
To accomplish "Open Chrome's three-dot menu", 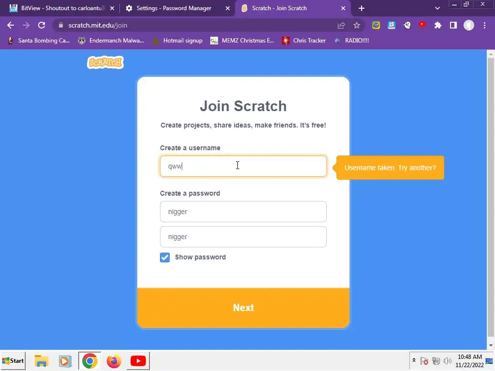I will pos(484,25).
